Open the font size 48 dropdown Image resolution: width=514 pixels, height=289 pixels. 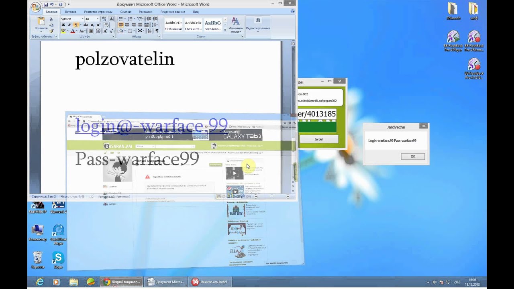click(x=98, y=19)
